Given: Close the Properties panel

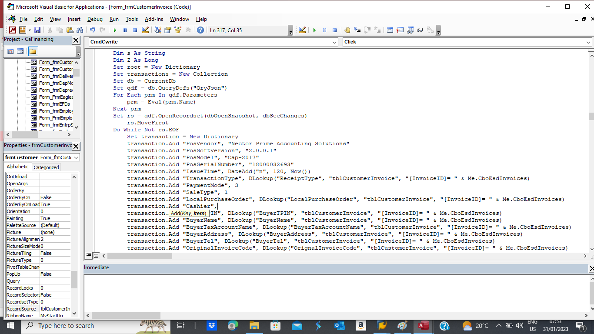Looking at the screenshot, I should pos(76,146).
